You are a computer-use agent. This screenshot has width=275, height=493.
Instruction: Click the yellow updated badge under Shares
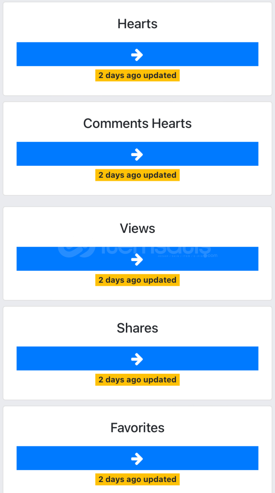pyautogui.click(x=137, y=379)
